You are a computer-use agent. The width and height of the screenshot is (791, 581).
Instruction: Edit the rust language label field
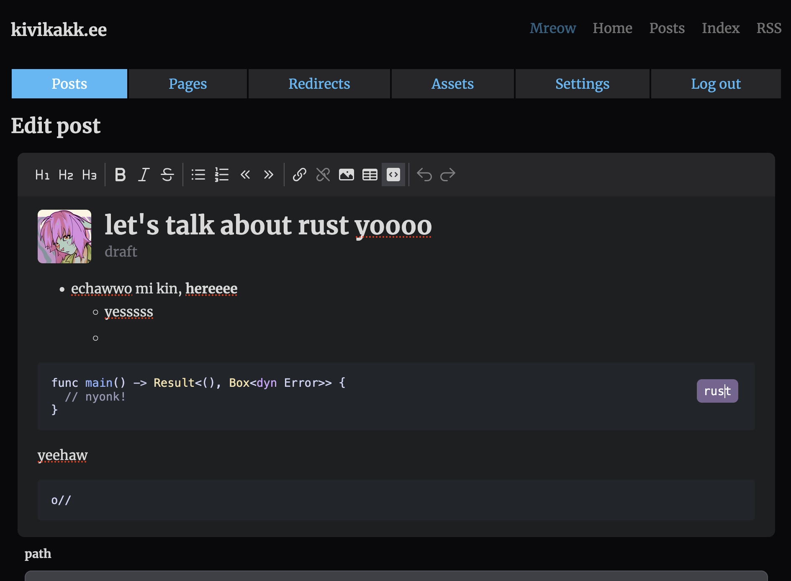[x=717, y=391]
